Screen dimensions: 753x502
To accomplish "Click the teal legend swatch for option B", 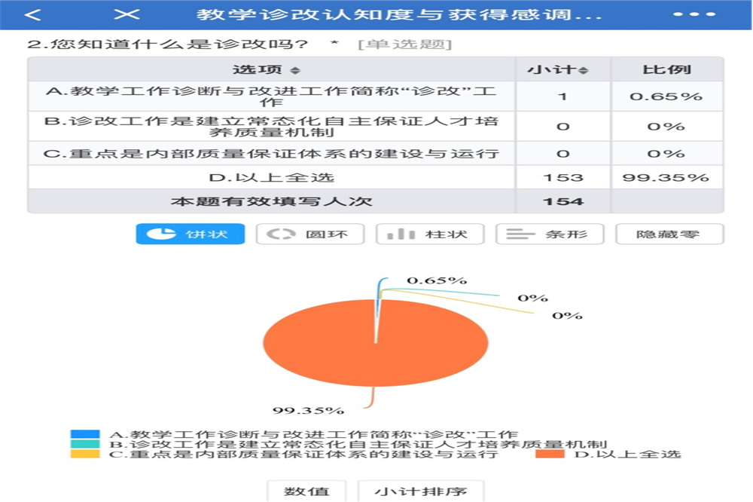I will [84, 444].
